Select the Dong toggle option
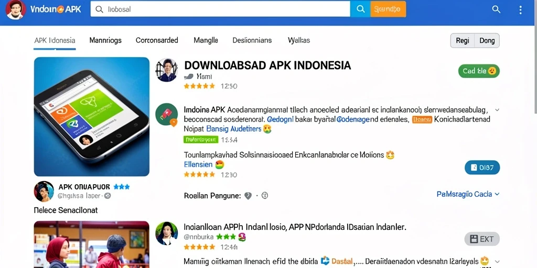This screenshot has height=268, width=537. (x=487, y=41)
